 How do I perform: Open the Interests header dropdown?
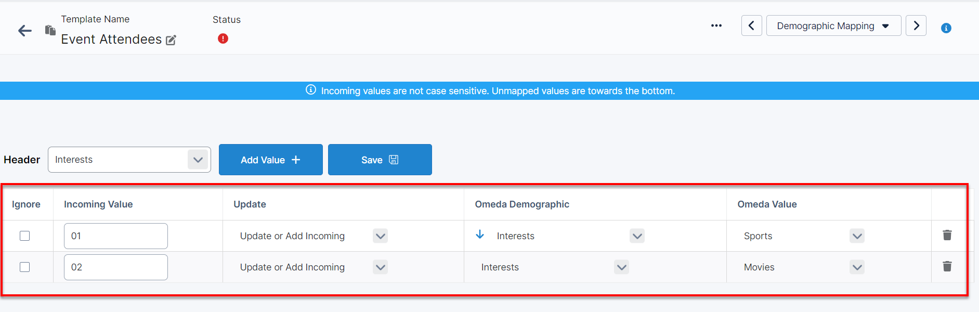(x=198, y=160)
